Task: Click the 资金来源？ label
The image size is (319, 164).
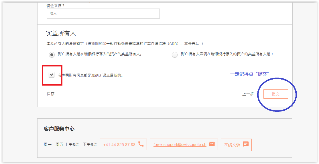Action: coord(56,6)
